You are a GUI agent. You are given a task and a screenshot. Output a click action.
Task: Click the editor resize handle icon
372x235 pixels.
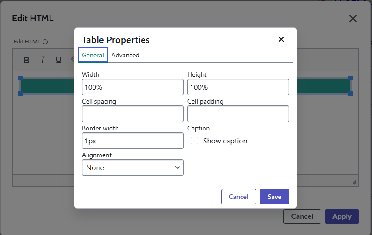point(354,182)
